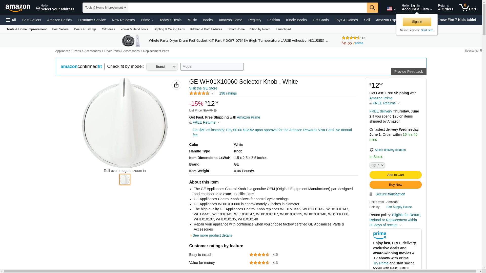Click the Sponsored info icon
486x273 pixels.
[x=481, y=50]
